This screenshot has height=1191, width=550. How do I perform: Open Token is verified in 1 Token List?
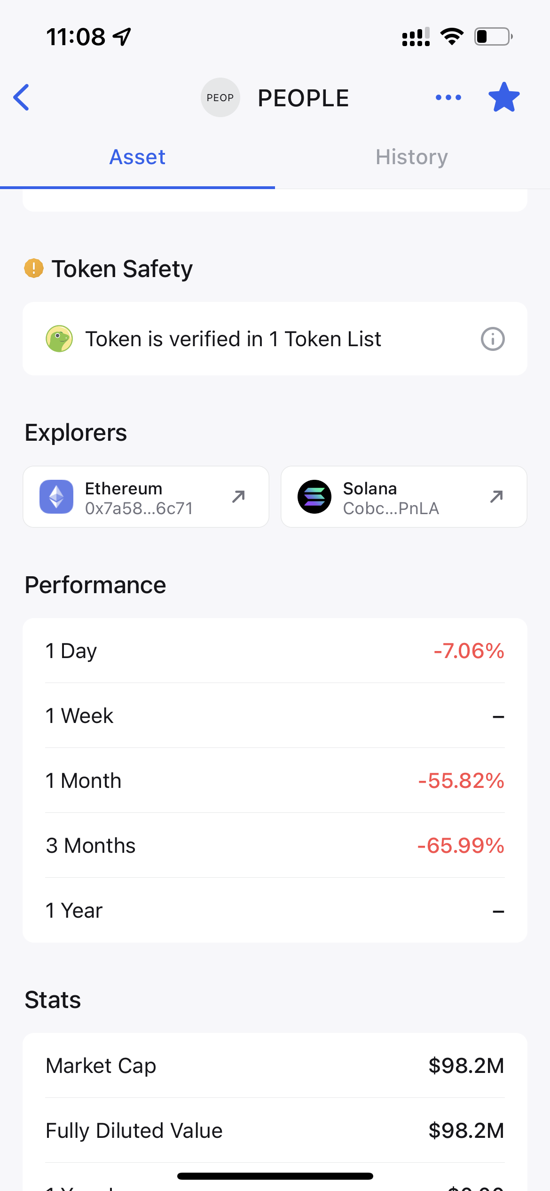275,339
